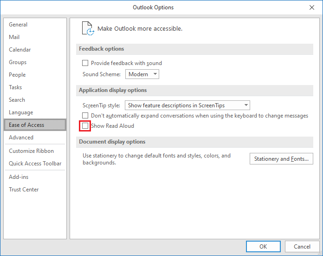Confirm with the OK button
The image size is (323, 256).
click(263, 246)
